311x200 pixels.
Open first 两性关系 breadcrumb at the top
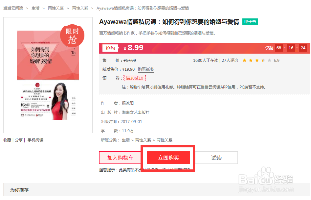coord(56,8)
